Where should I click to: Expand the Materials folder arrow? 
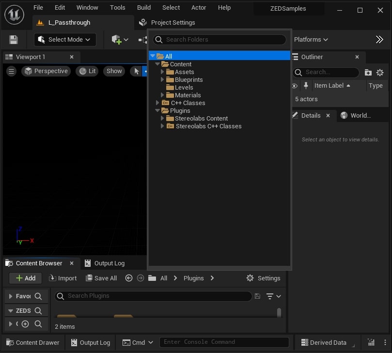pos(162,95)
